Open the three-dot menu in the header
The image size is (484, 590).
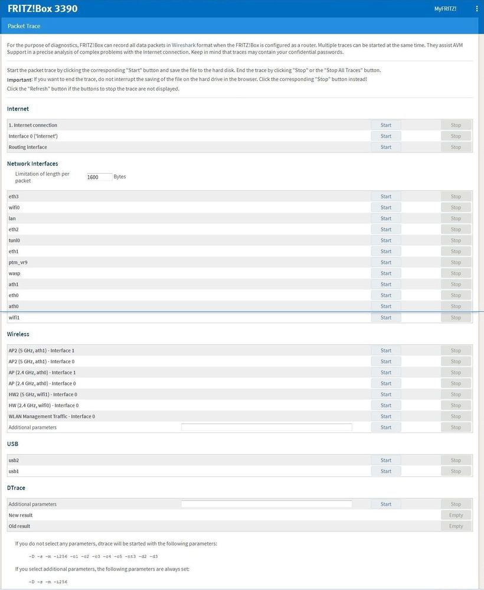click(x=477, y=9)
